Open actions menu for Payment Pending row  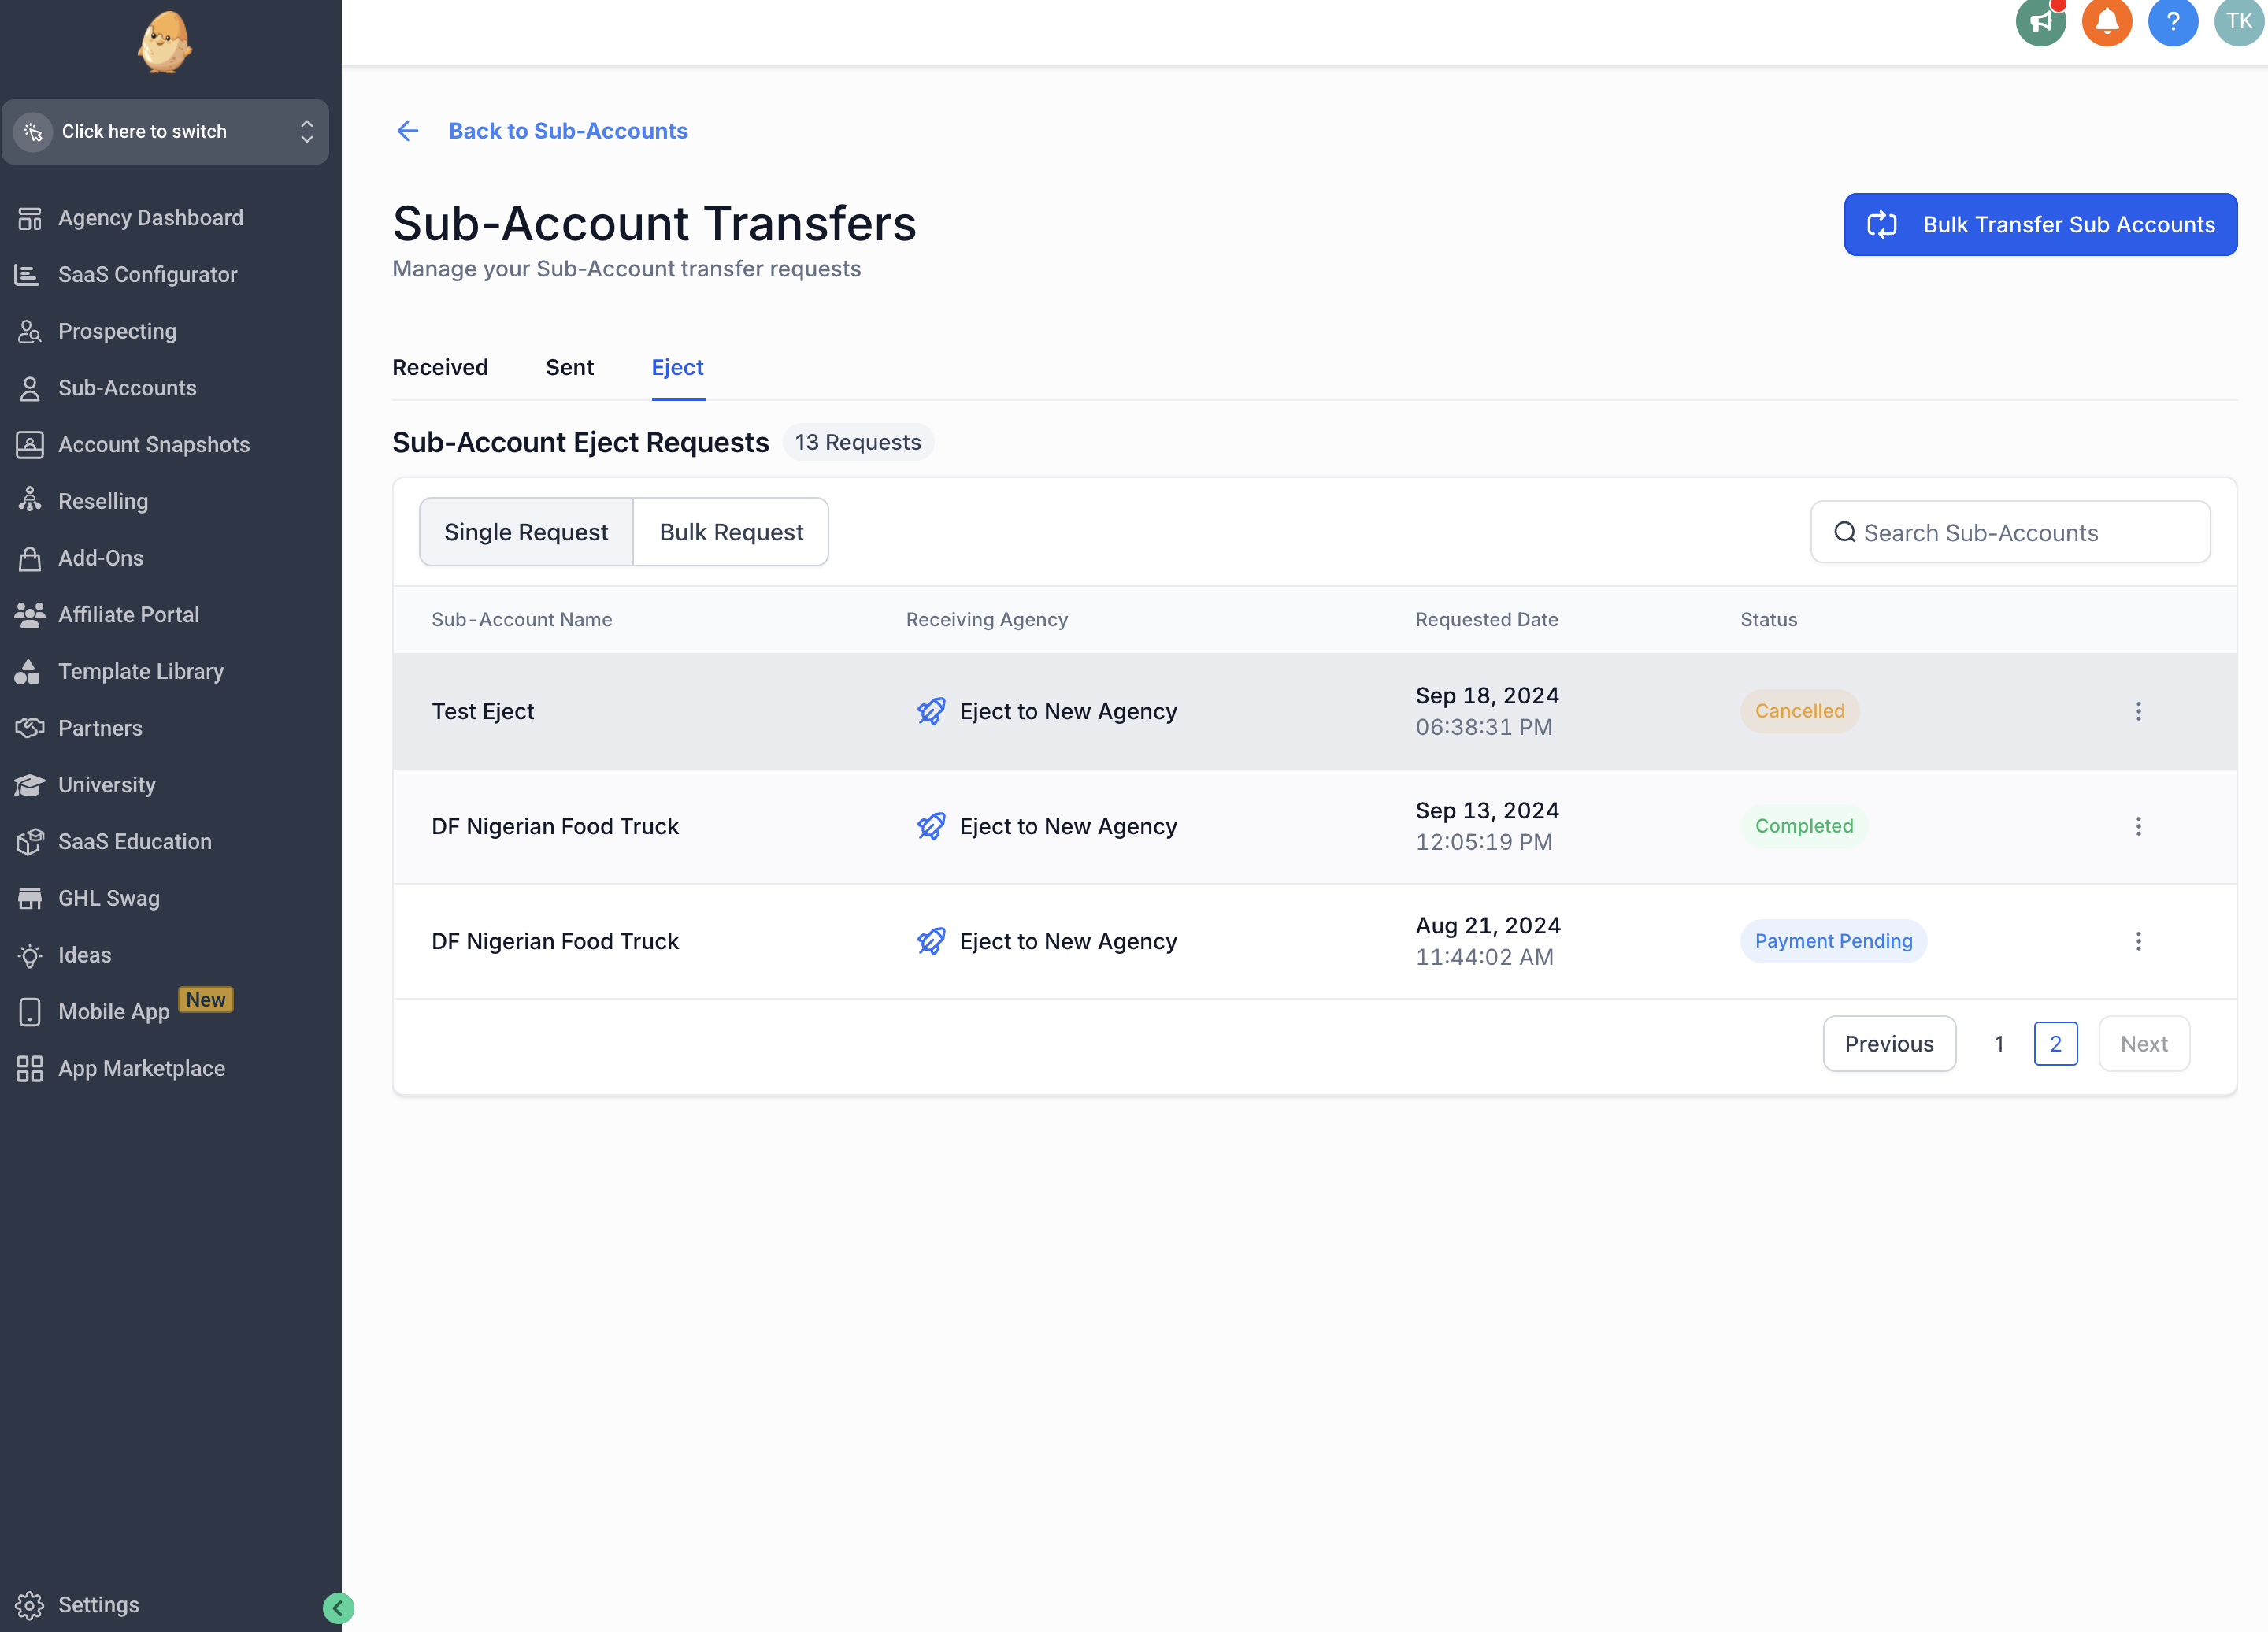[2138, 941]
